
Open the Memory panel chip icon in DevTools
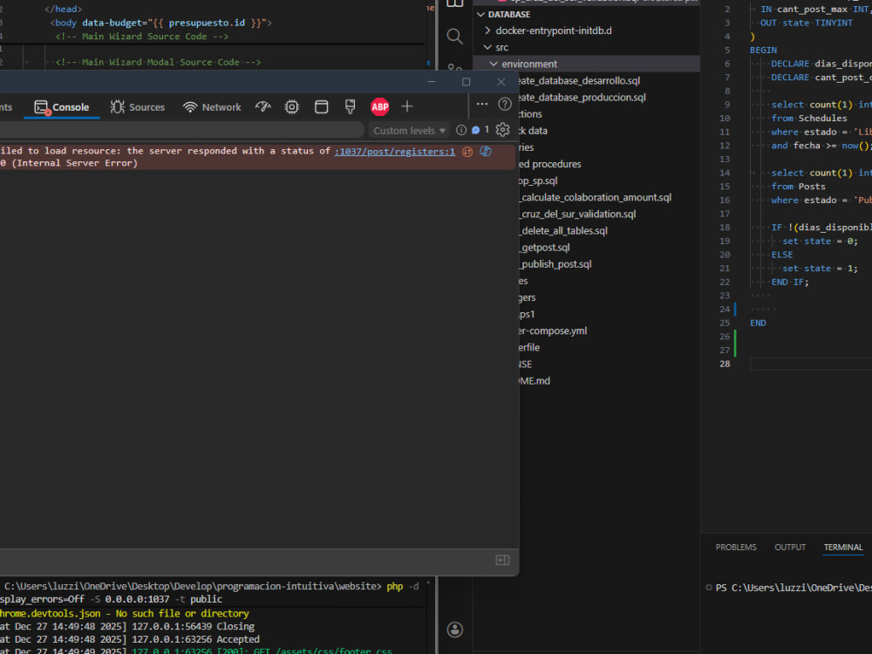(x=292, y=106)
